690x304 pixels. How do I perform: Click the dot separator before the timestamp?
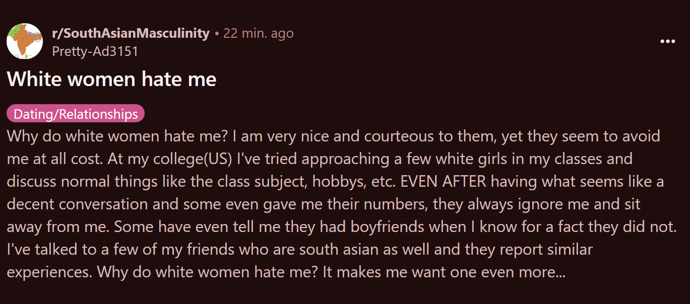click(217, 34)
